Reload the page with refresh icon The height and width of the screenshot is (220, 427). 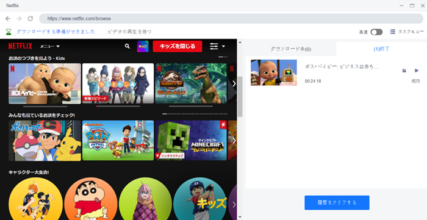click(x=30, y=18)
